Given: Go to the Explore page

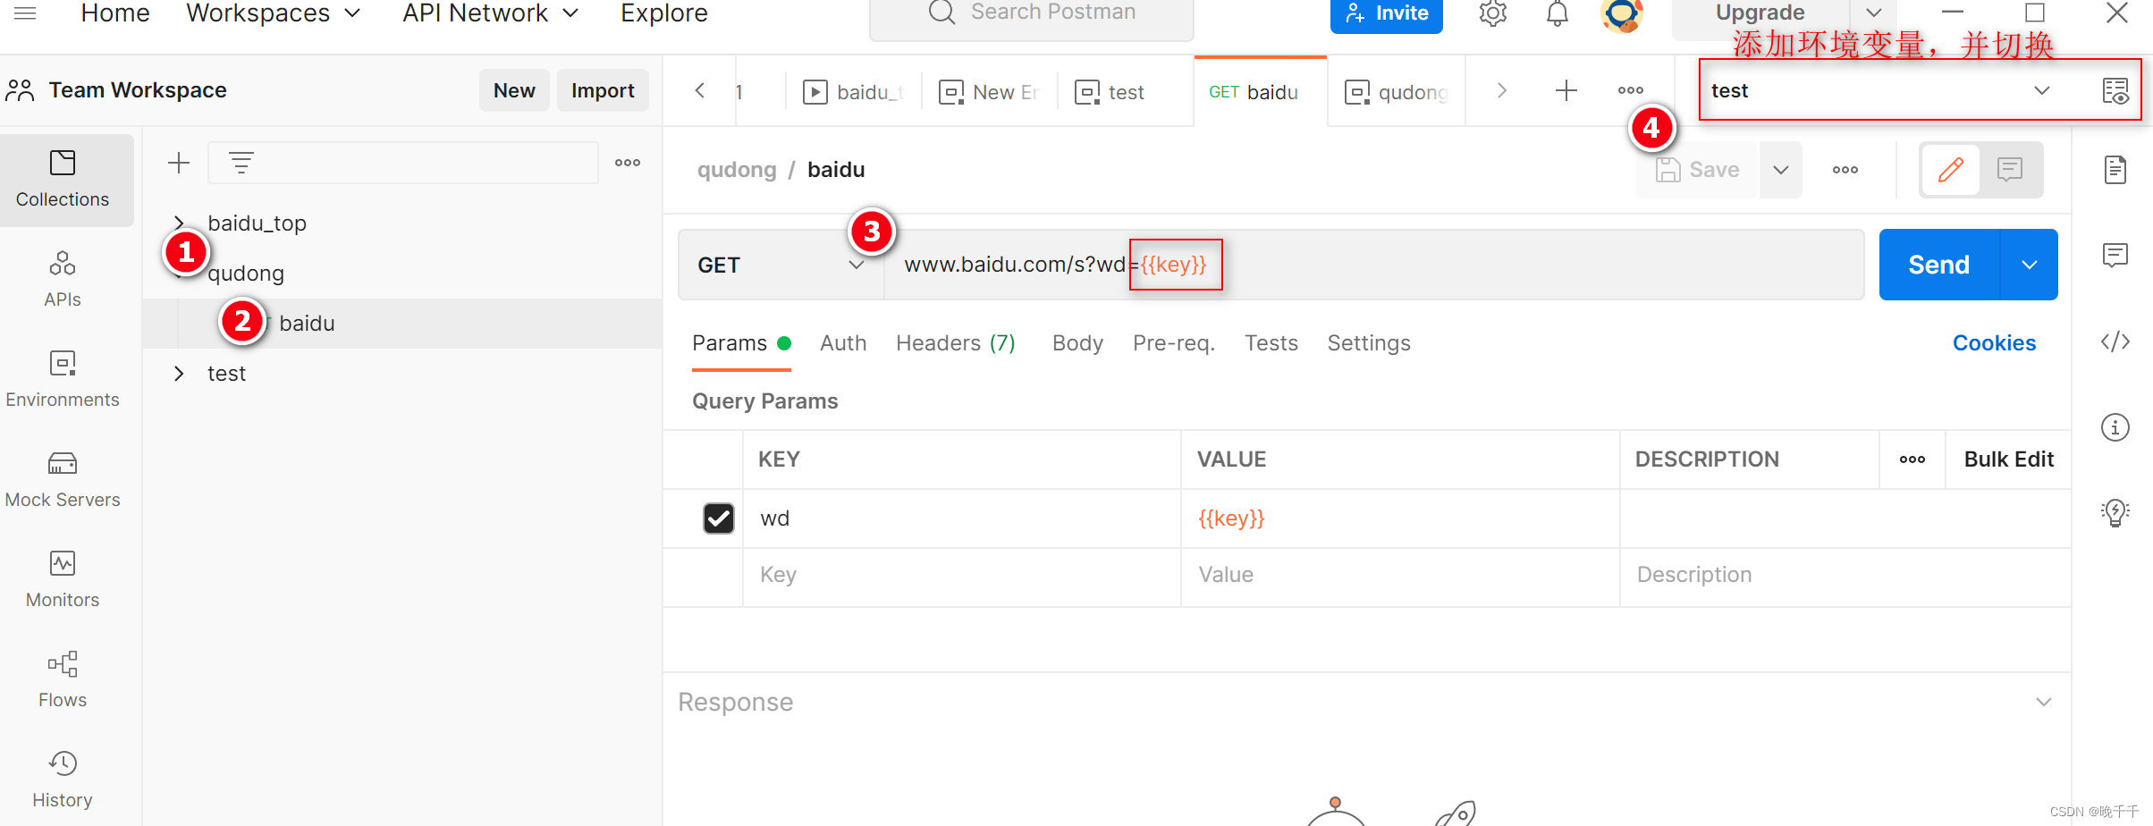Looking at the screenshot, I should tap(664, 13).
